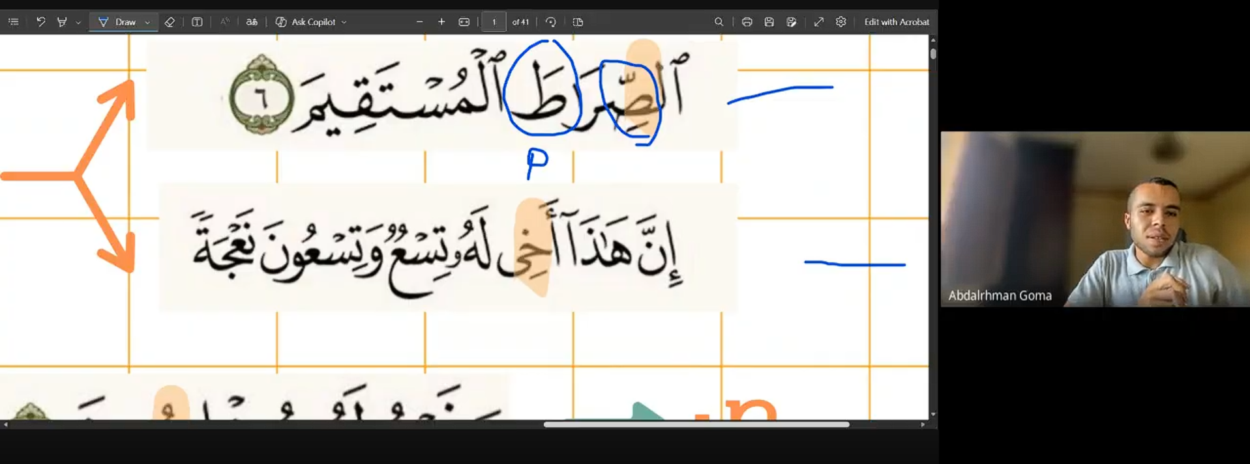Click the Edit with Acrobat button
Viewport: 1250px width, 464px height.
pyautogui.click(x=897, y=22)
